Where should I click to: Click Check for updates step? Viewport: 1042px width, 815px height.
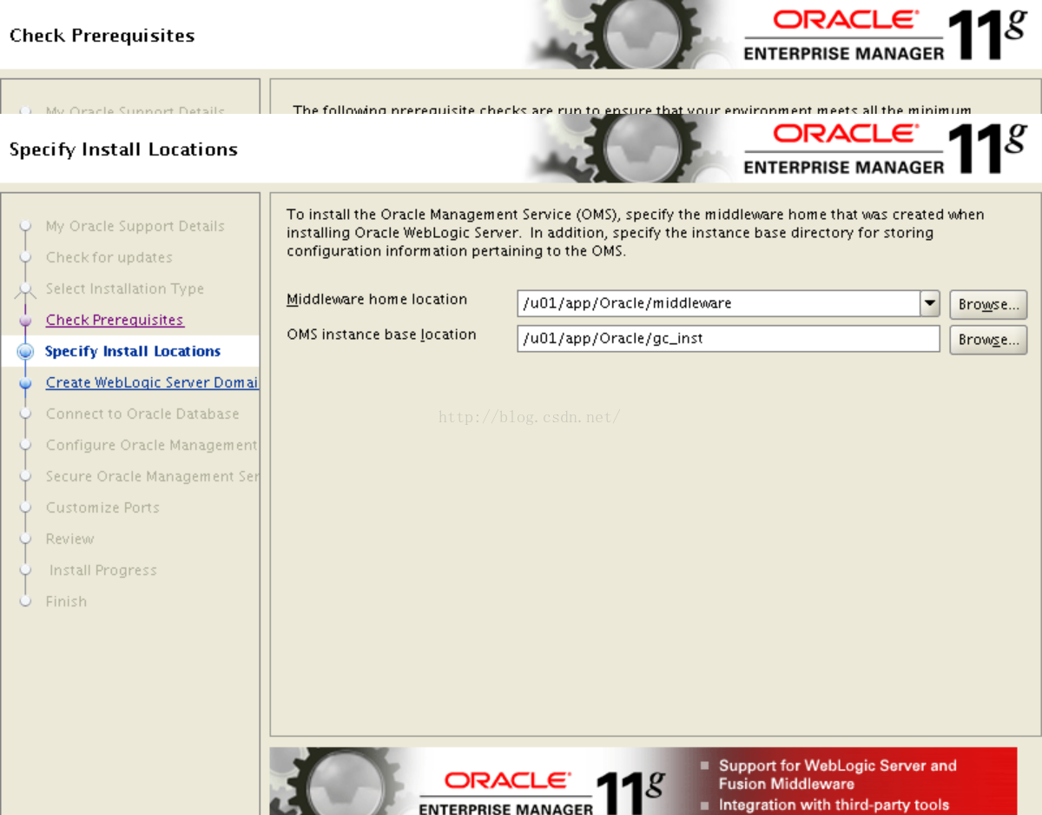(x=109, y=257)
